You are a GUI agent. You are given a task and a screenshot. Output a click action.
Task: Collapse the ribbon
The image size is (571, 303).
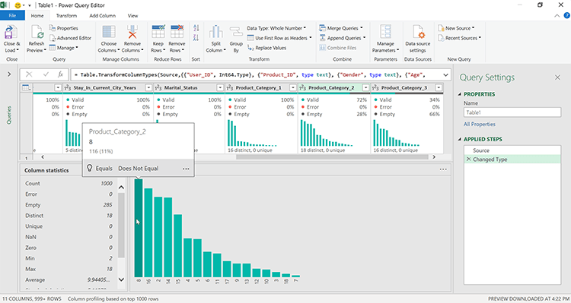[x=557, y=16]
